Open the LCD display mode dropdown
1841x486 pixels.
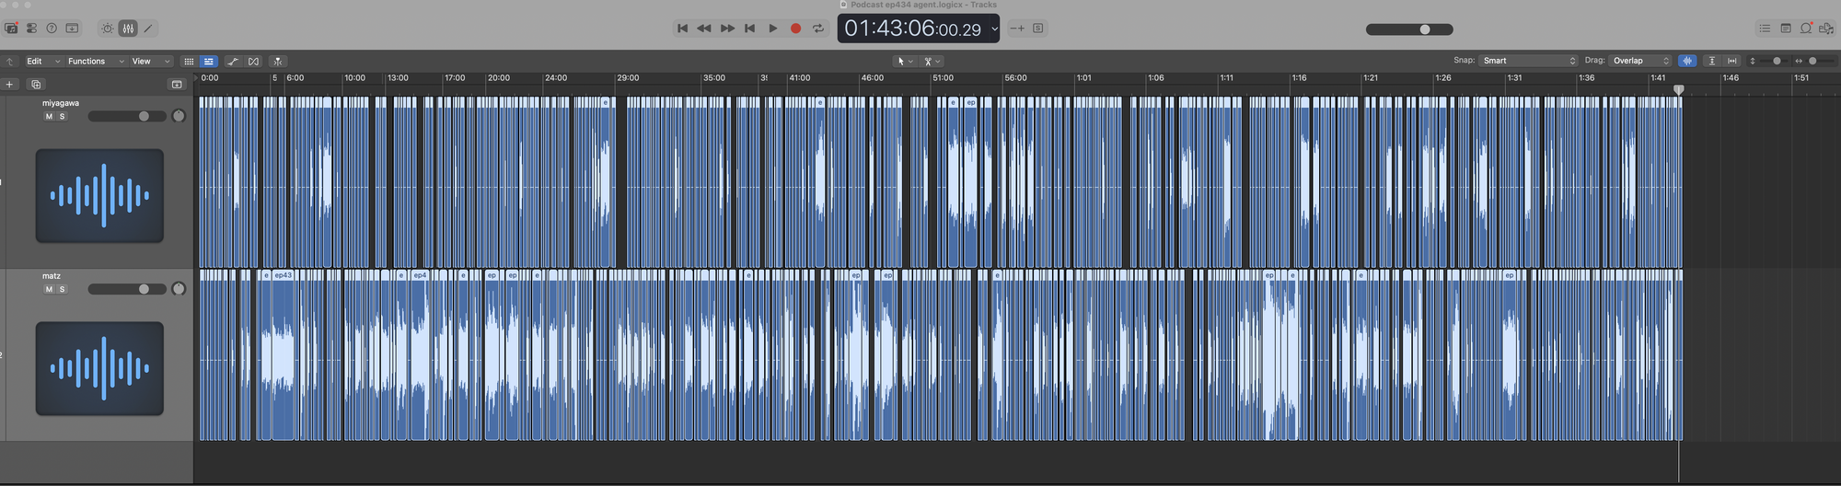tap(994, 29)
